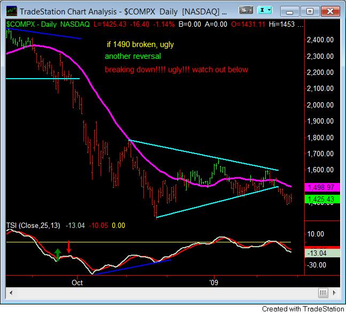Click the 1,600.00 price axis label
This screenshot has height=313, width=346.
(320, 170)
